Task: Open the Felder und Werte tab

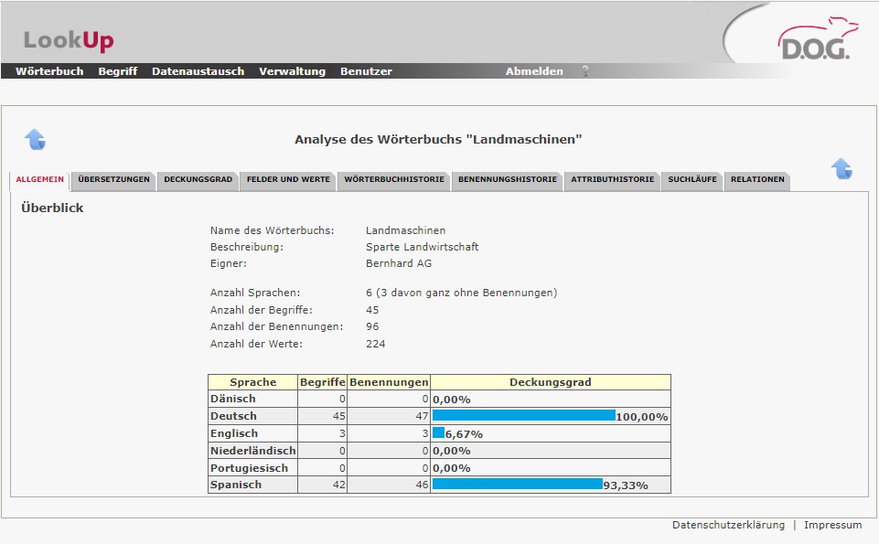Action: click(288, 180)
